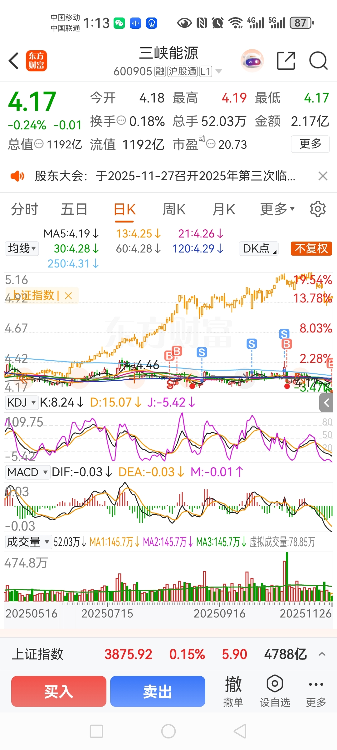Tap the top S sell marker

click(x=284, y=334)
